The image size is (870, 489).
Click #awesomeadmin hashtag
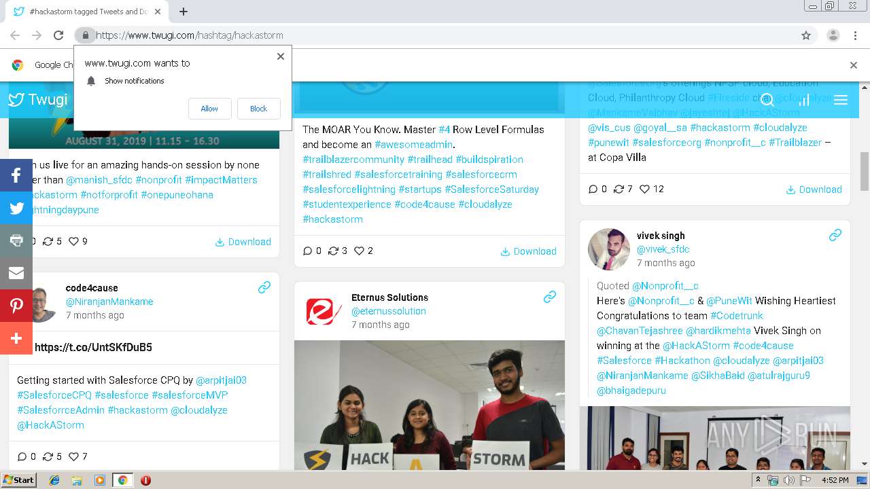414,145
